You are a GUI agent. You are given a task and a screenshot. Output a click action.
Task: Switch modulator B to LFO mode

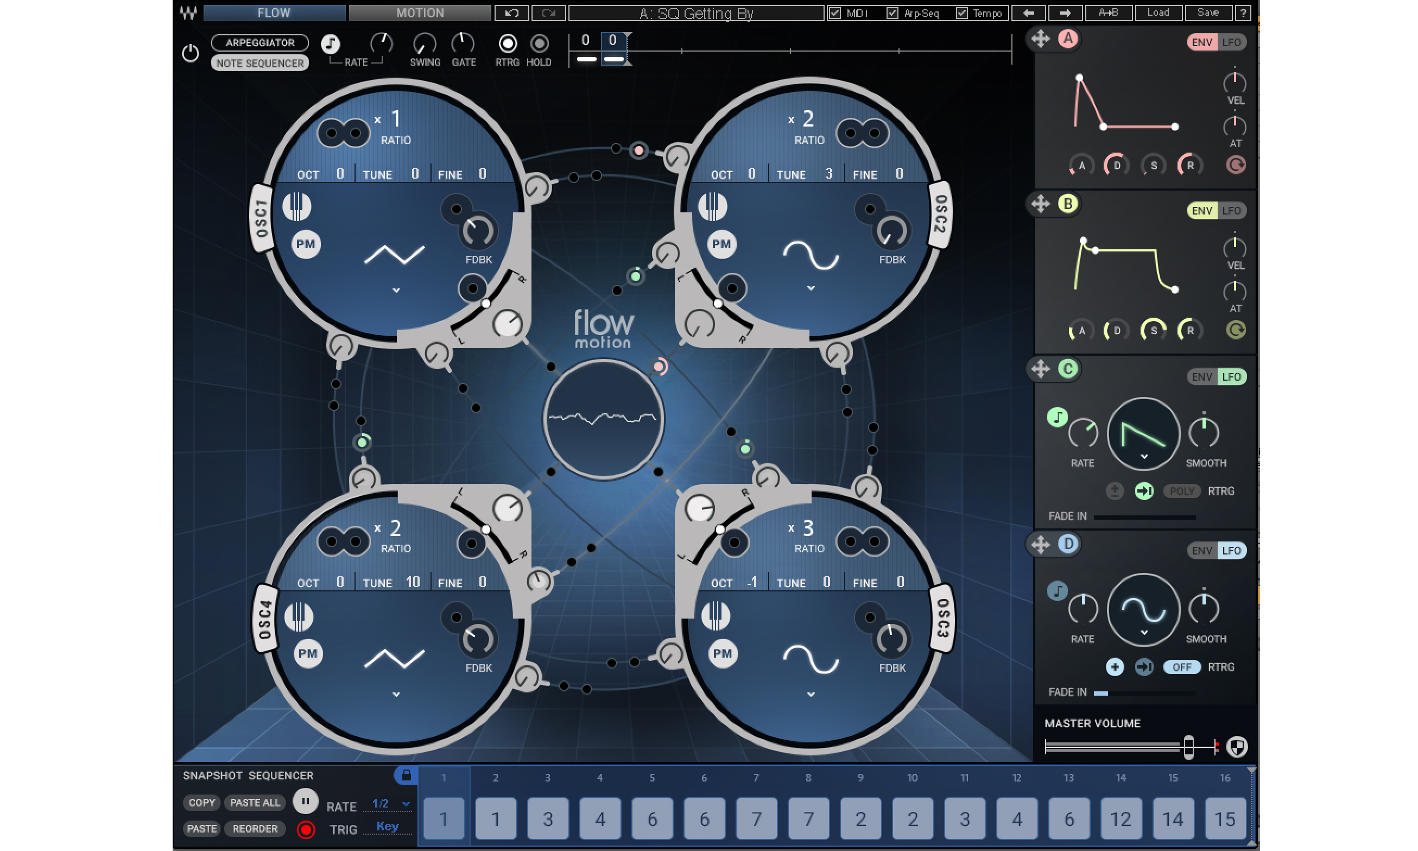pos(1232,211)
